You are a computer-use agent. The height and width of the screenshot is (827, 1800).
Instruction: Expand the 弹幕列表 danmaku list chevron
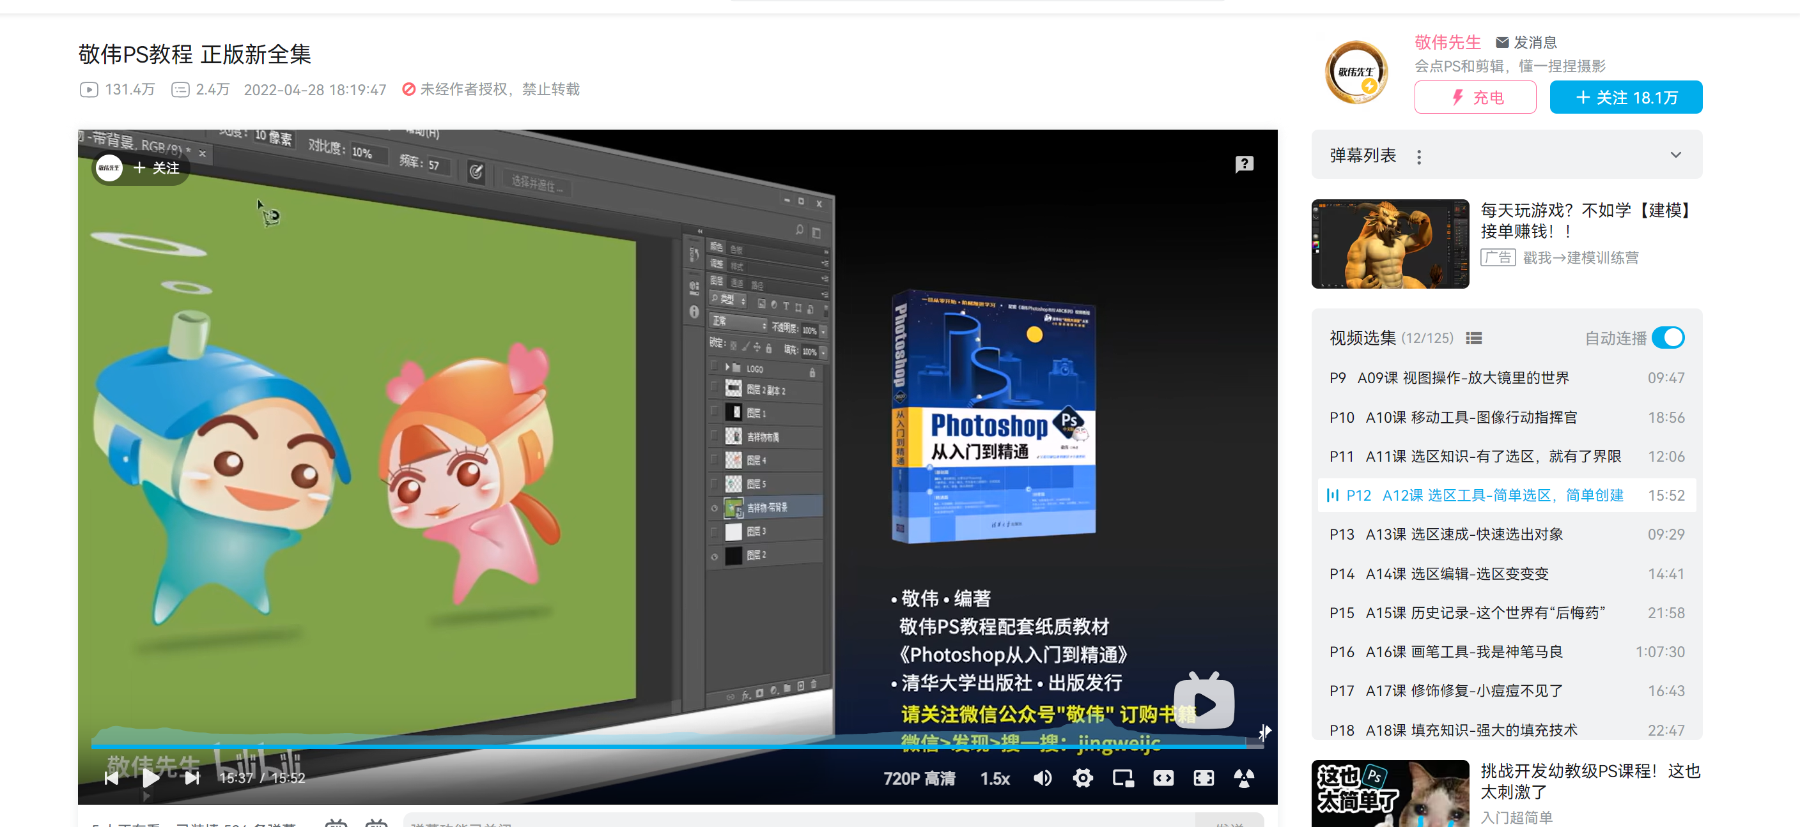coord(1675,155)
